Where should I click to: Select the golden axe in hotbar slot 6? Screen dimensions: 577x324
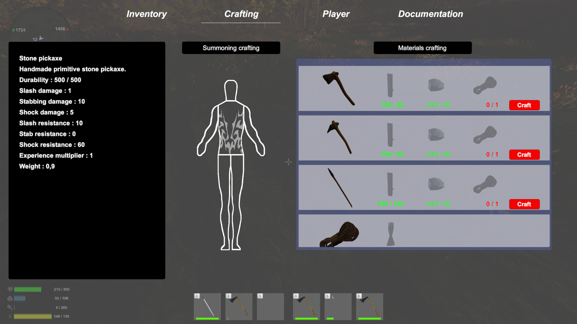(x=369, y=306)
